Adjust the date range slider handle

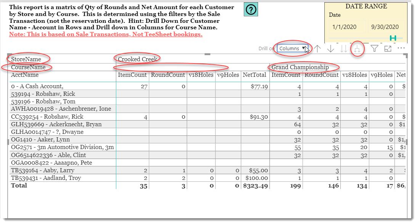click(393, 38)
